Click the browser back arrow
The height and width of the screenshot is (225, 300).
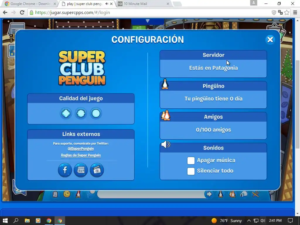point(5,13)
